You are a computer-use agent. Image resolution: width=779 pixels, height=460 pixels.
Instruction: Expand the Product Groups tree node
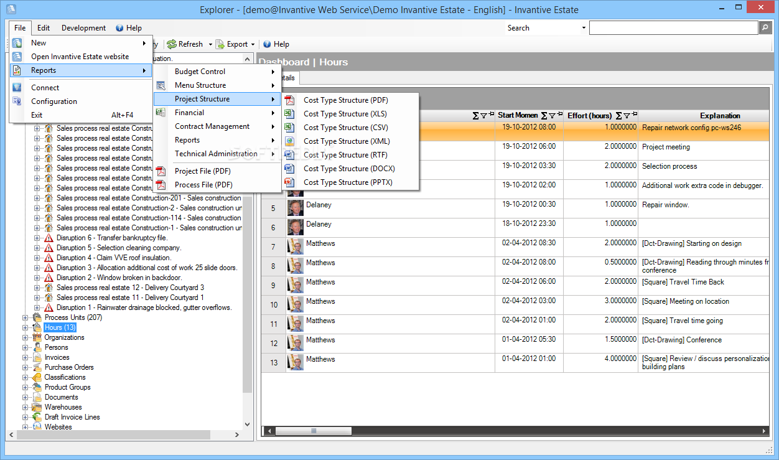pos(26,387)
